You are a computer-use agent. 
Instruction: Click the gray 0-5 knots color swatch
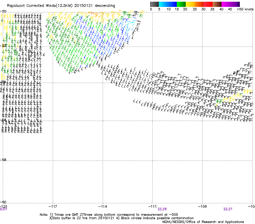[x=154, y=4]
